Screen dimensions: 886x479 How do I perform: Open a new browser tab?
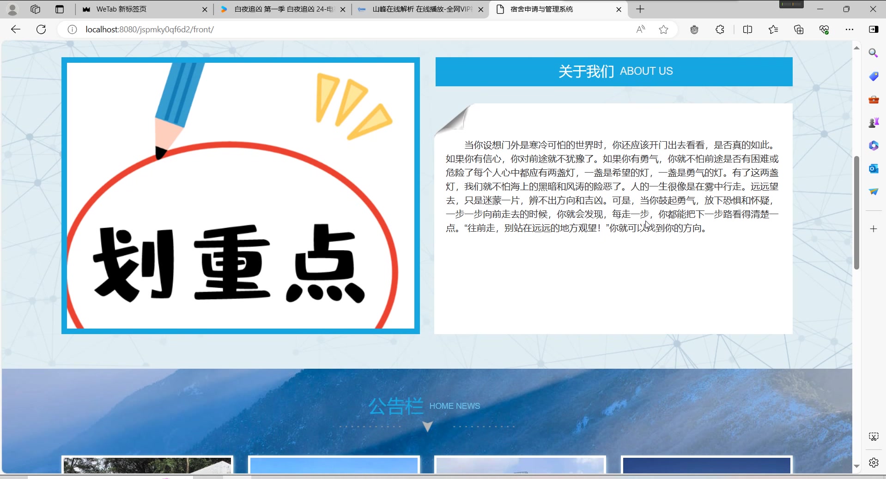pyautogui.click(x=640, y=9)
